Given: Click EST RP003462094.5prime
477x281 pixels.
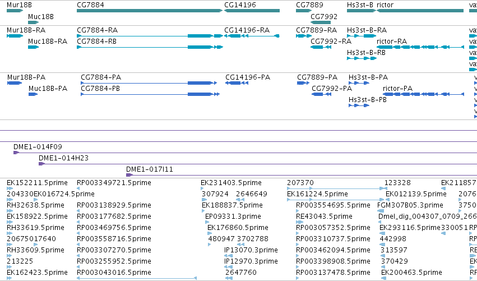Looking at the screenshot, I should pyautogui.click(x=333, y=250).
